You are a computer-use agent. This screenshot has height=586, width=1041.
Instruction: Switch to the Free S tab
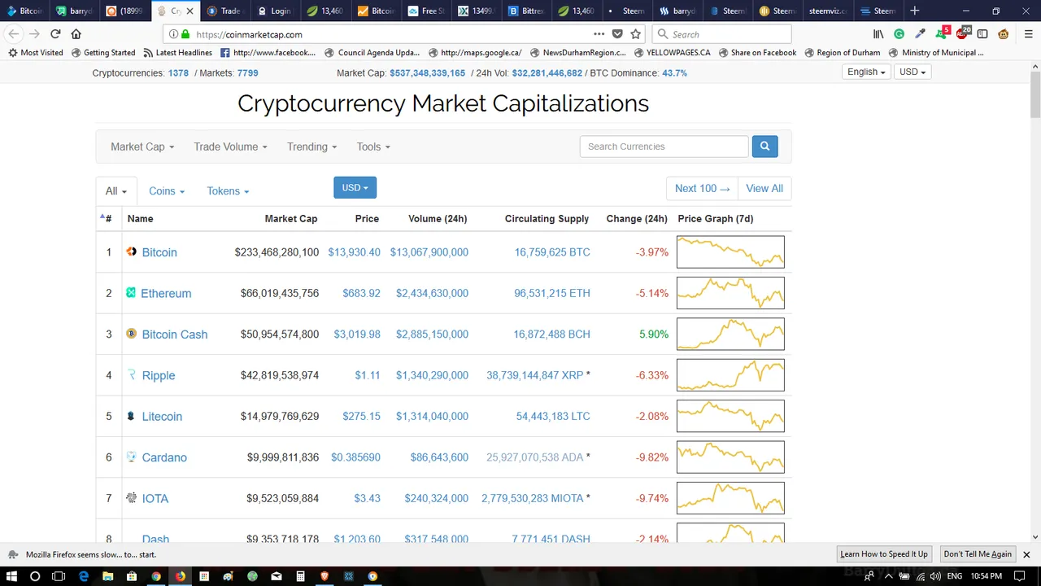coord(425,11)
